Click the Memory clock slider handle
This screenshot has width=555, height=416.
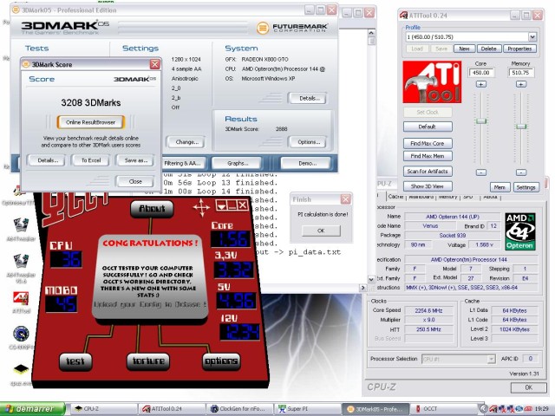tap(520, 127)
